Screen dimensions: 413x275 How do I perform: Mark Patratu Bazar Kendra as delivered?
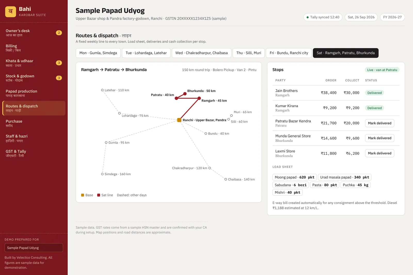tap(379, 123)
